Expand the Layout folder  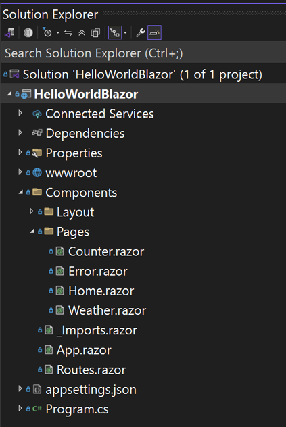click(x=32, y=211)
